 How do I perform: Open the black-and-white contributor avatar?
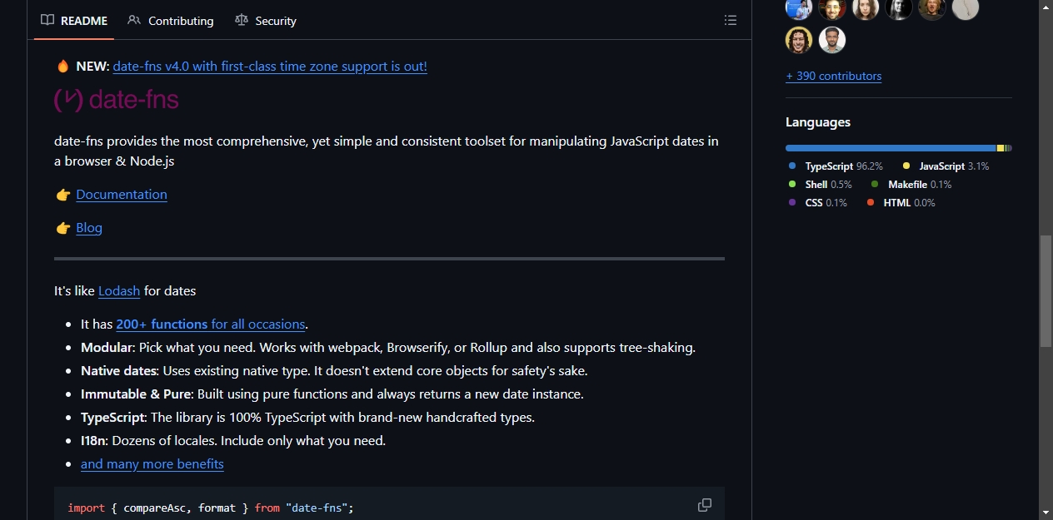[x=899, y=7]
